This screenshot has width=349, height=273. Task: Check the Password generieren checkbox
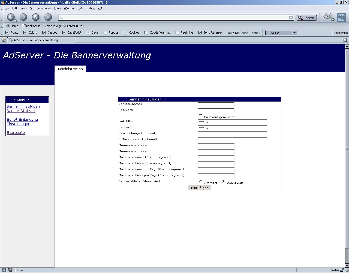[200, 116]
